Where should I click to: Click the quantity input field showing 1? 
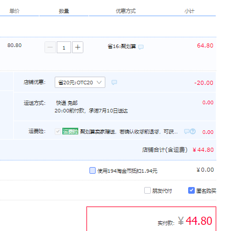tap(64, 47)
